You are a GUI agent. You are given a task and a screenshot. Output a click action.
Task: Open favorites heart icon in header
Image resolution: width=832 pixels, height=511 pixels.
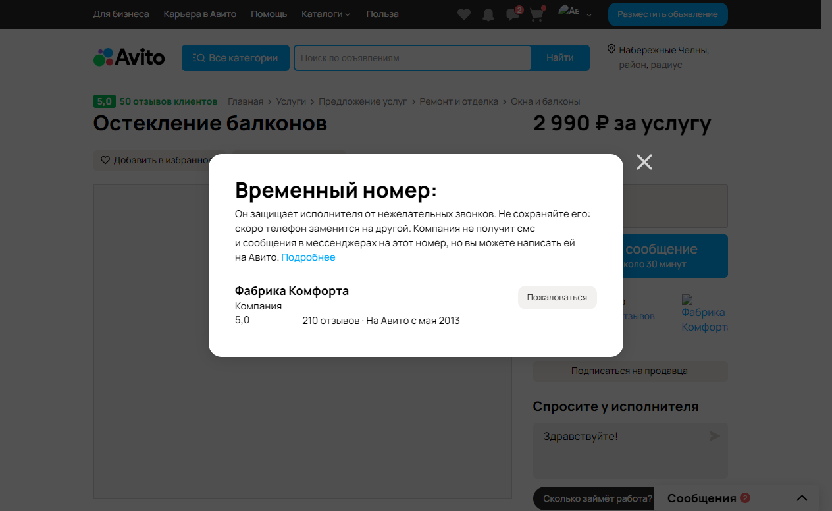464,14
